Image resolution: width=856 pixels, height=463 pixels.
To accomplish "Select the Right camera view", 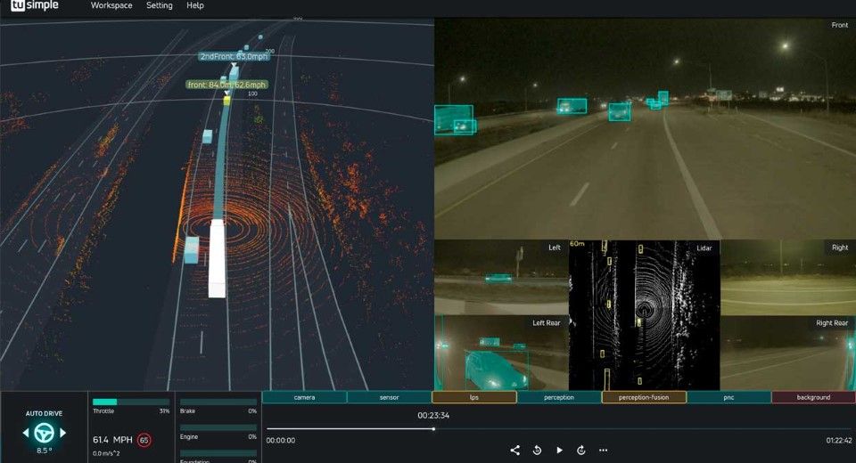I will [x=788, y=278].
